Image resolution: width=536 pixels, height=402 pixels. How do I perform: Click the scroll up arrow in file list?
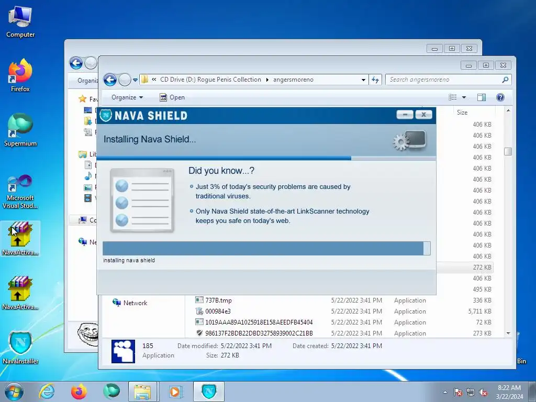(x=508, y=111)
